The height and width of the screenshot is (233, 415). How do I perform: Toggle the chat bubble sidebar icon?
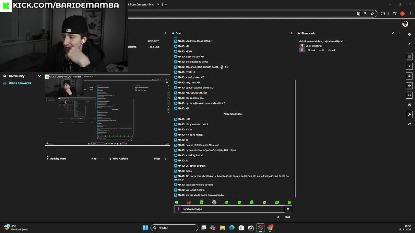409,86
